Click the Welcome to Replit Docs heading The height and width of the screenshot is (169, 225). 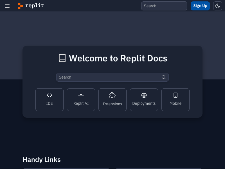point(118,58)
